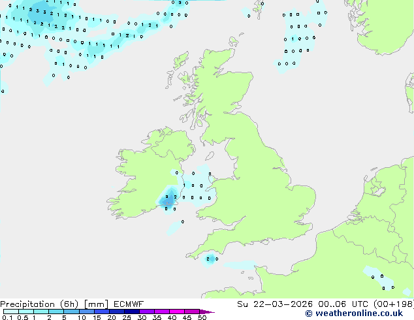Pick the 15–20 mm legend swatch

pos(102,312)
